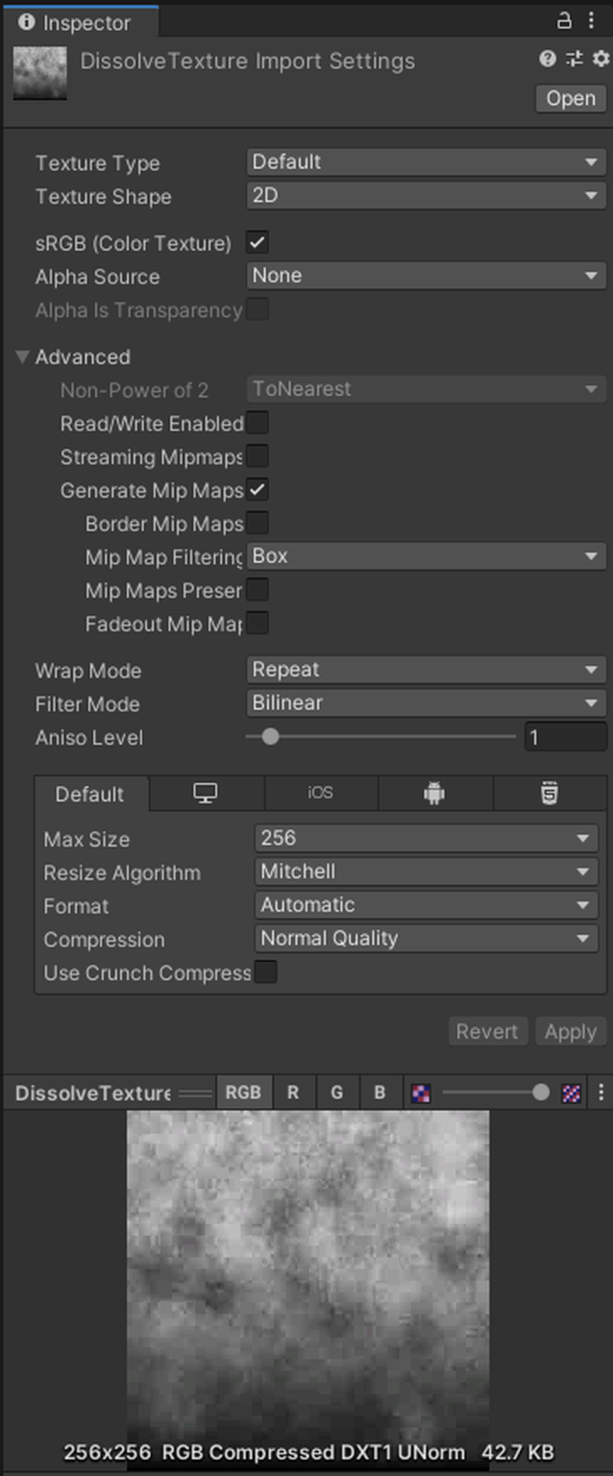Viewport: 613px width, 1476px height.
Task: Click the lock icon on the Inspector
Action: click(x=565, y=21)
